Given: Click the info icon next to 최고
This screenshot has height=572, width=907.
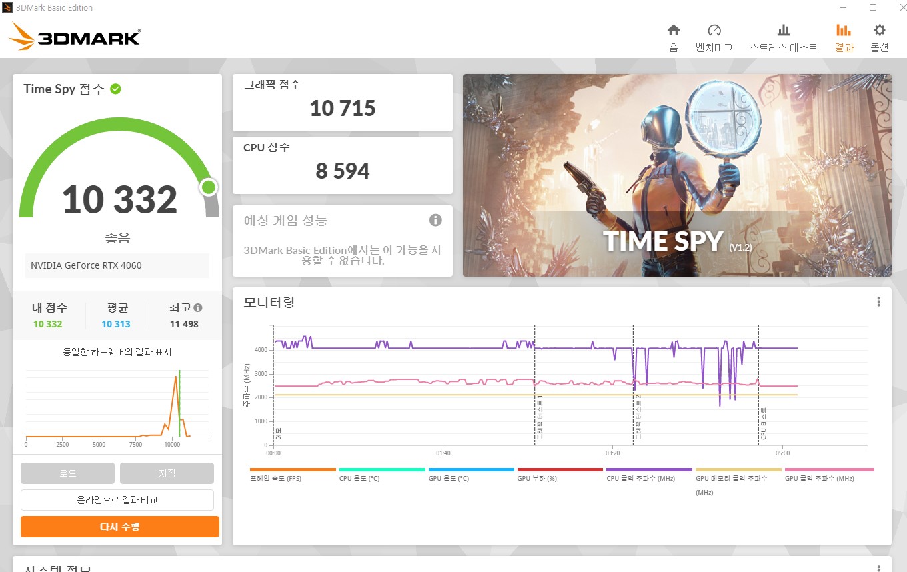Looking at the screenshot, I should click(198, 308).
